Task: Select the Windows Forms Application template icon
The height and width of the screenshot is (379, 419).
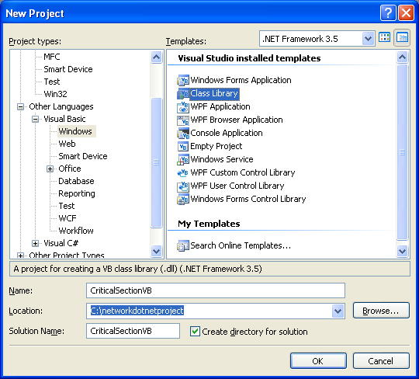Action: [x=183, y=80]
